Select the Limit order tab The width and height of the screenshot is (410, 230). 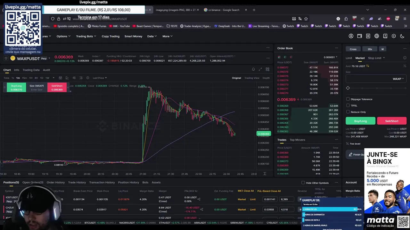point(349,58)
